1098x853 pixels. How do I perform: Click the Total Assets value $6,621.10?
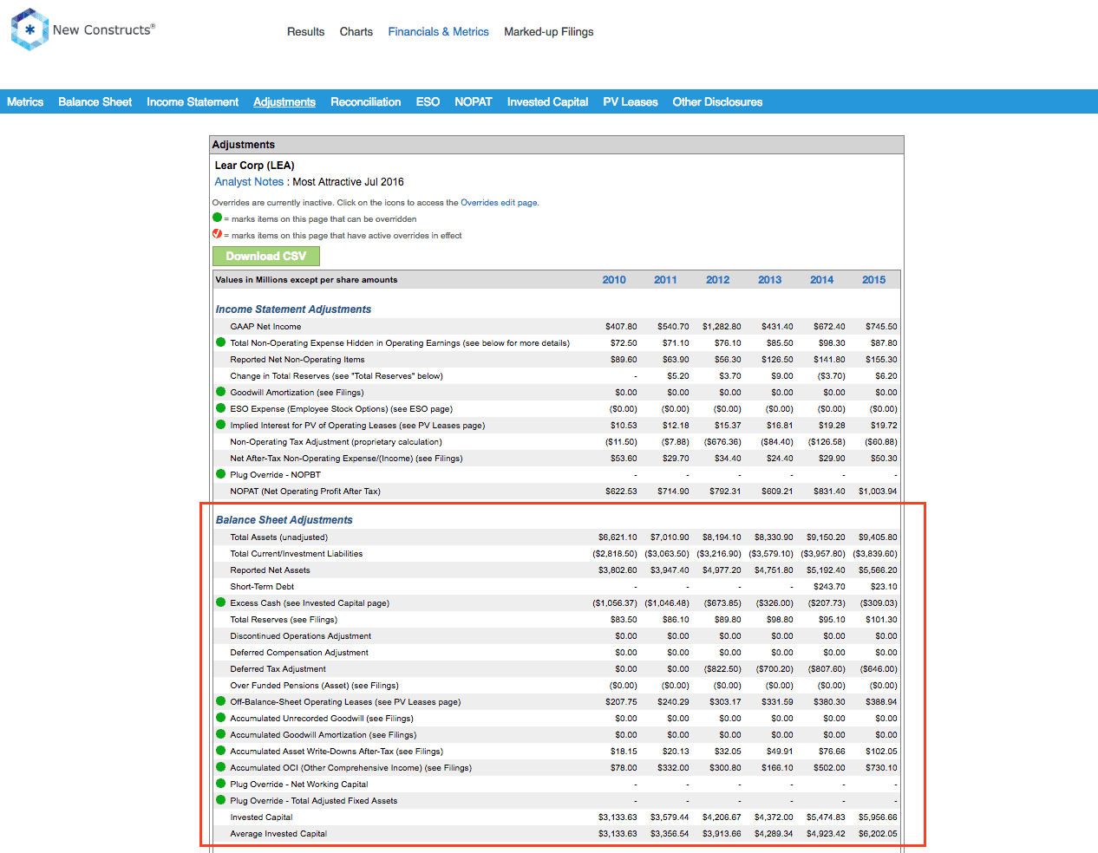coord(618,537)
